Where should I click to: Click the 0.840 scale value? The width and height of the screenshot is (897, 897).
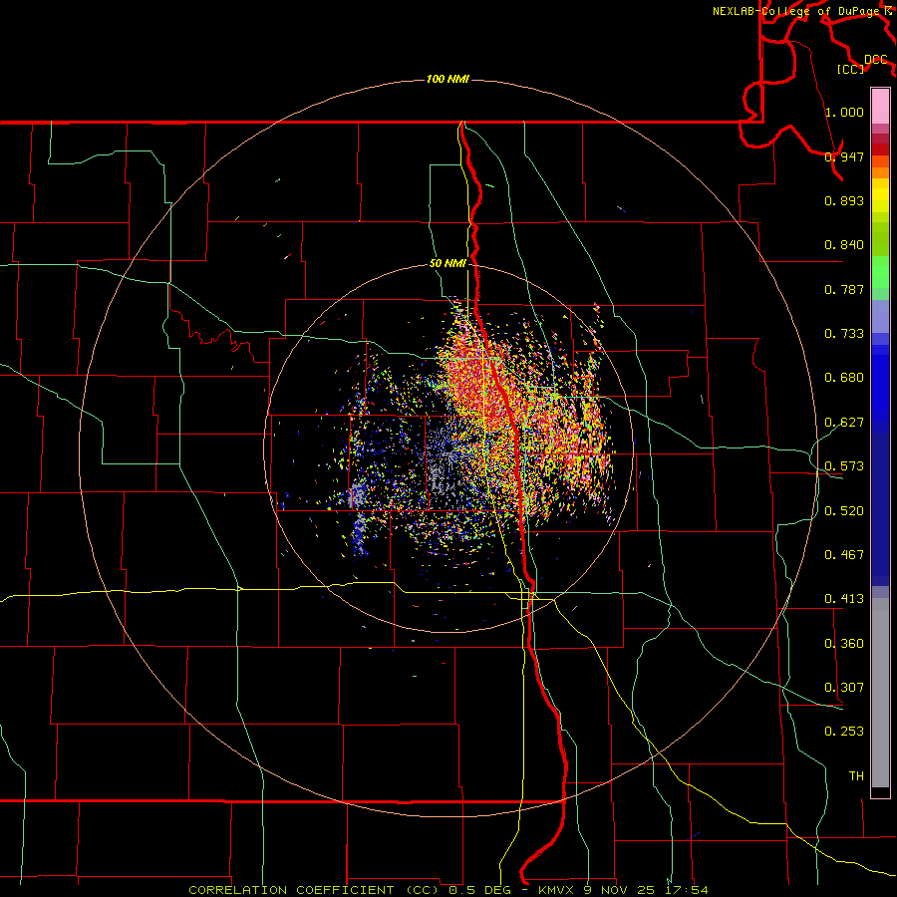point(844,244)
